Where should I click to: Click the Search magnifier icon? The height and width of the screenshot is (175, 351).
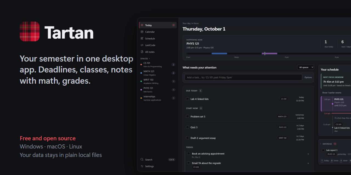pos(142,159)
